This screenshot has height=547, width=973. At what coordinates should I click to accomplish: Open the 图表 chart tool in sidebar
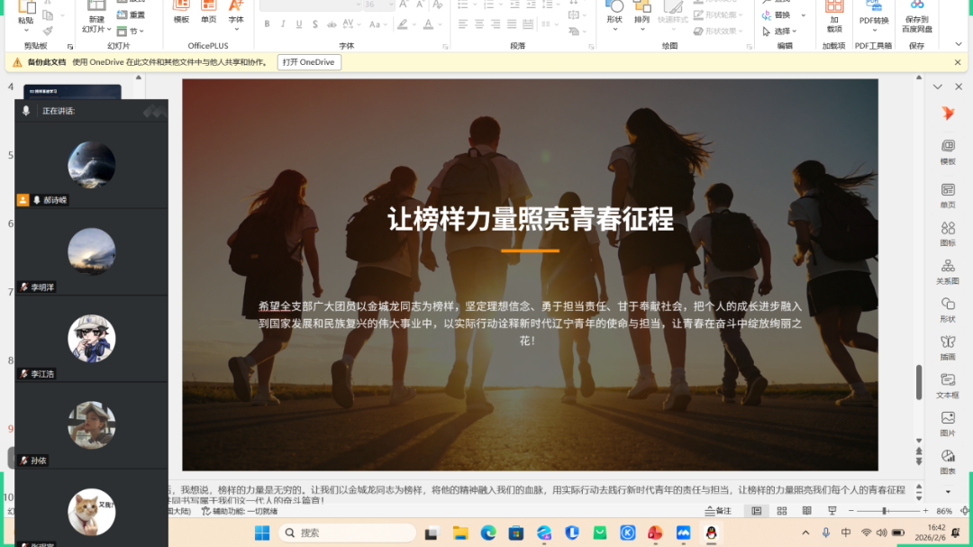(x=947, y=460)
